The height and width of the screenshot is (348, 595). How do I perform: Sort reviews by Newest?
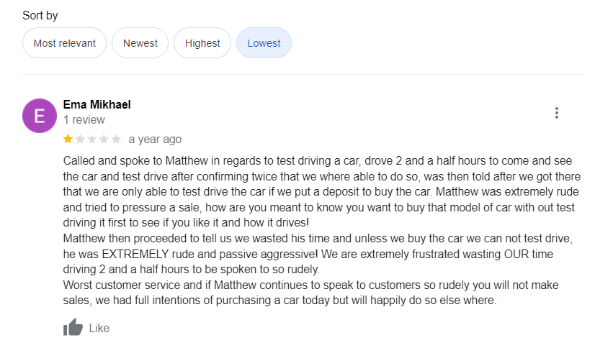[x=140, y=43]
